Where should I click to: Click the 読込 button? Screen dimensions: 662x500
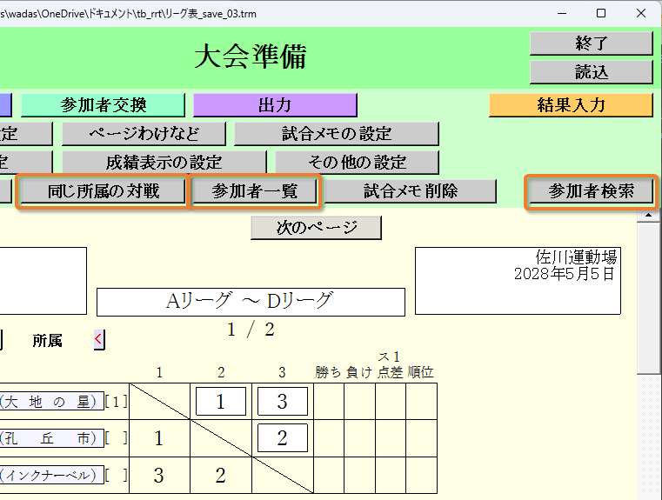coord(591,71)
